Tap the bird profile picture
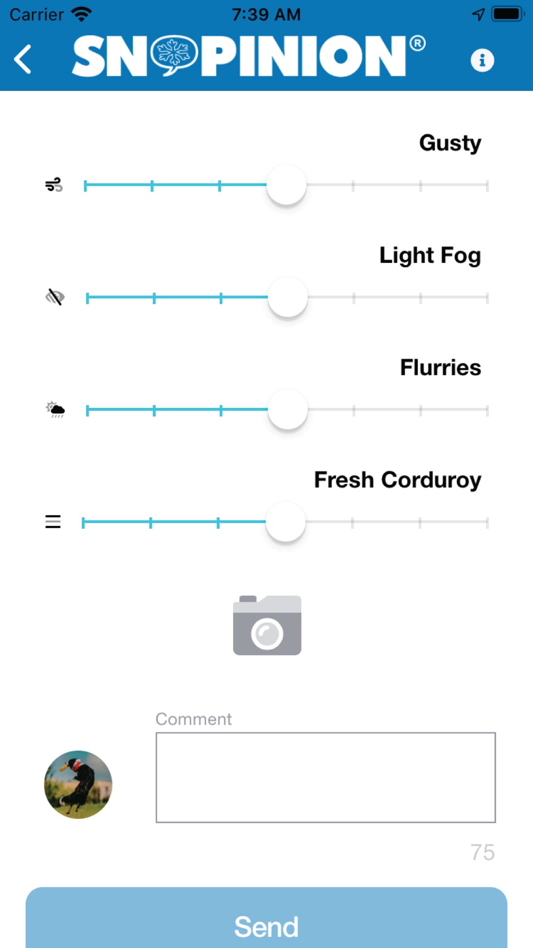 tap(78, 784)
